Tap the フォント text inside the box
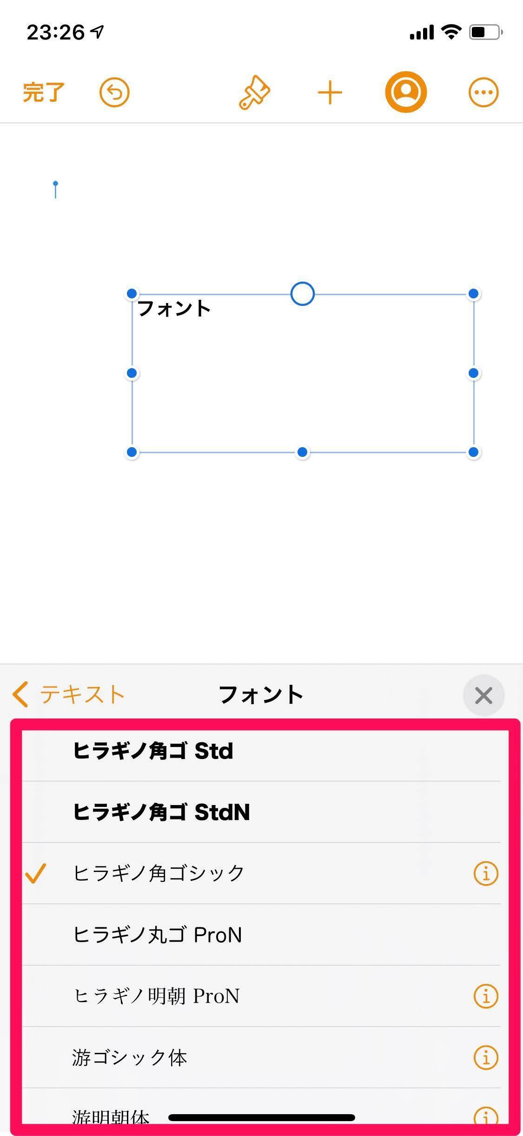Viewport: 523px width, 1136px height. coord(174,309)
